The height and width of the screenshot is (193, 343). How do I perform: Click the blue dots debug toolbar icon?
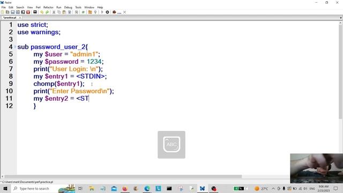119,13
